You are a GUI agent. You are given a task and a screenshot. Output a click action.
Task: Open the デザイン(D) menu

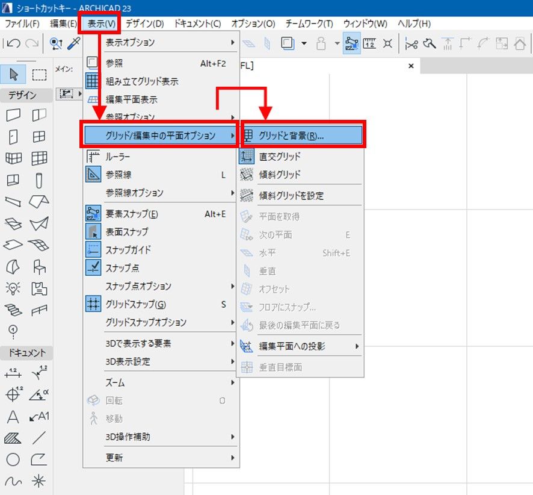[144, 23]
